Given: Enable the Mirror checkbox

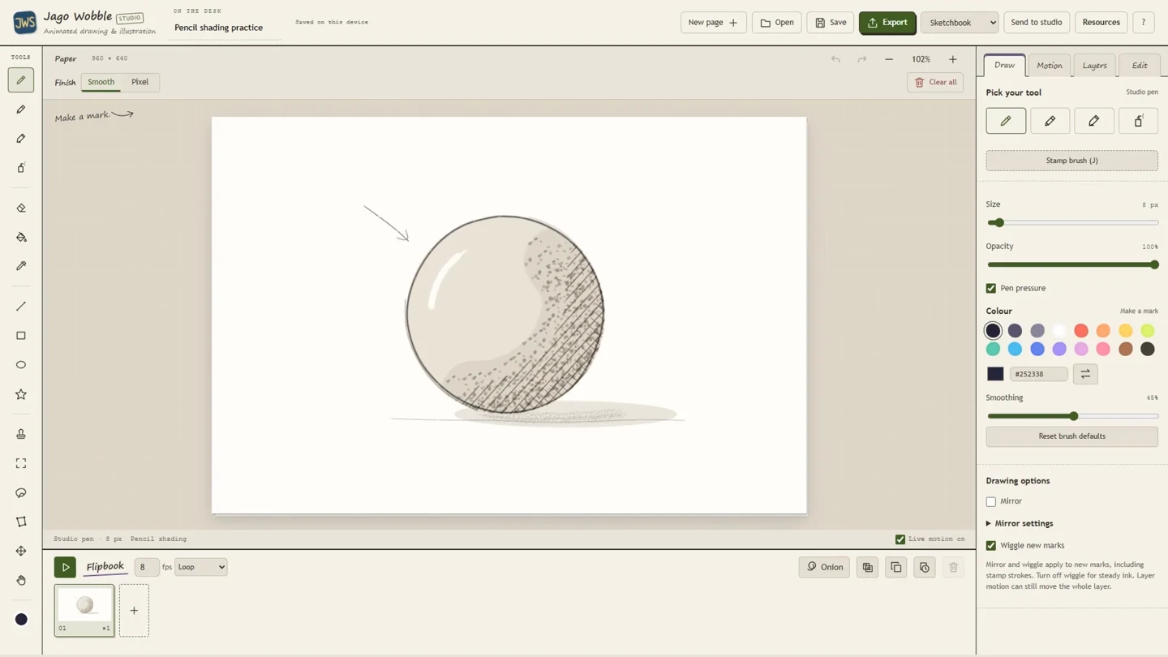Looking at the screenshot, I should 991,501.
